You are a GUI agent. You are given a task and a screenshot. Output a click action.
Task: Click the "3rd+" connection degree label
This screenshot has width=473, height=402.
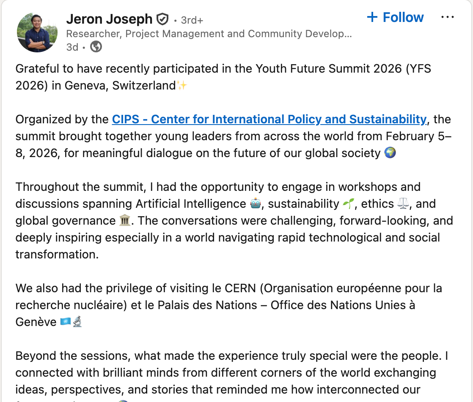pos(192,20)
